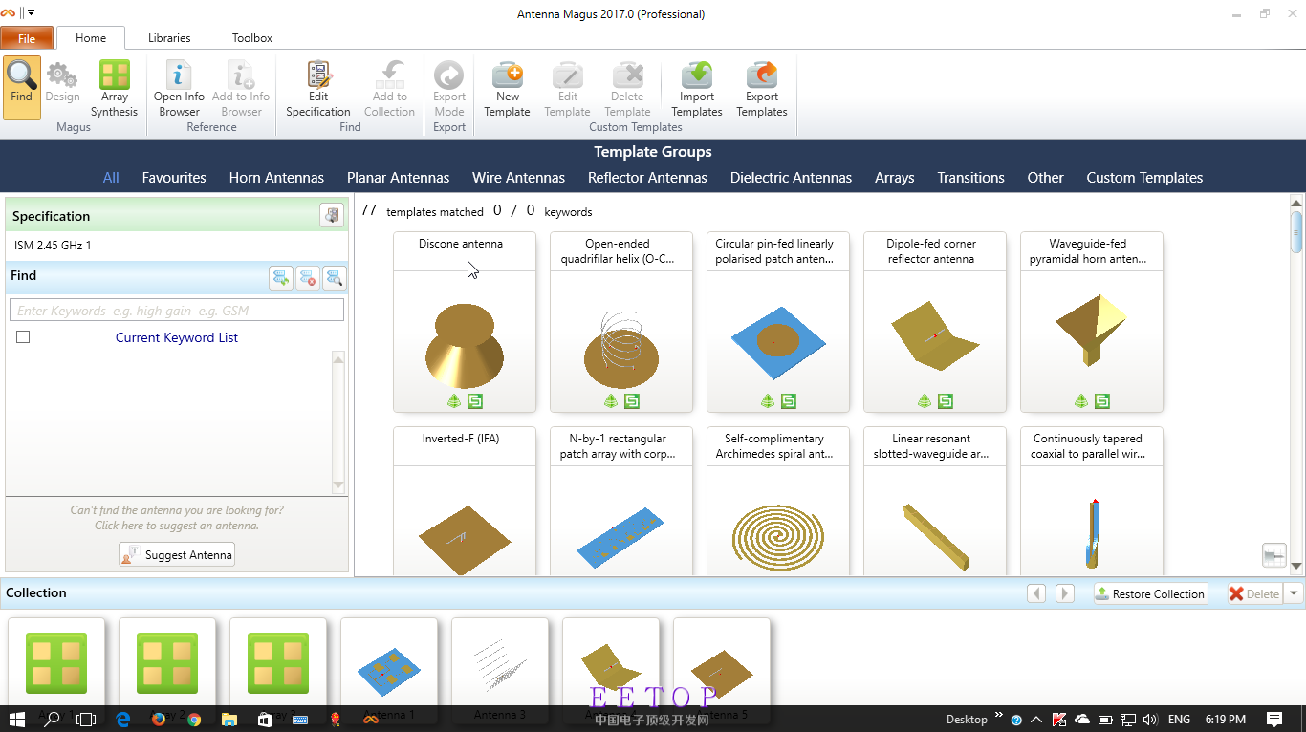The image size is (1306, 732).
Task: Click the search keywords icon in Find header
Action: click(x=334, y=278)
